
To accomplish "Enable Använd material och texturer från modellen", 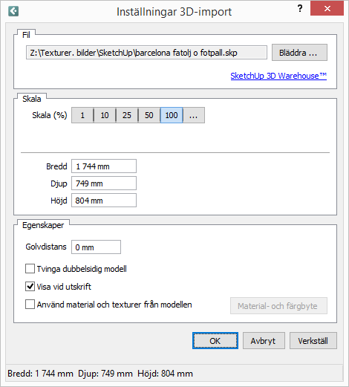I will 30,305.
